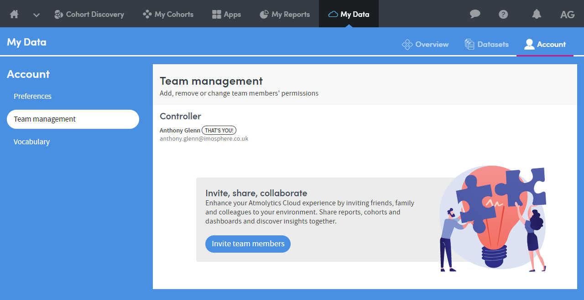584x300 pixels.
Task: Click the Invite, share, collaborate heading
Action: (x=256, y=193)
